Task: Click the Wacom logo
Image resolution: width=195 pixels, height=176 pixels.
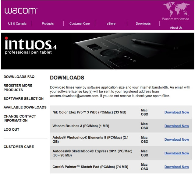Action: (x=21, y=11)
